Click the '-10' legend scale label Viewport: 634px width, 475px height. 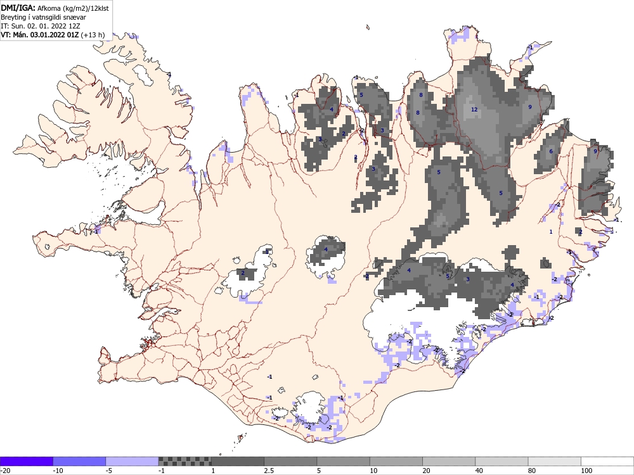58,471
